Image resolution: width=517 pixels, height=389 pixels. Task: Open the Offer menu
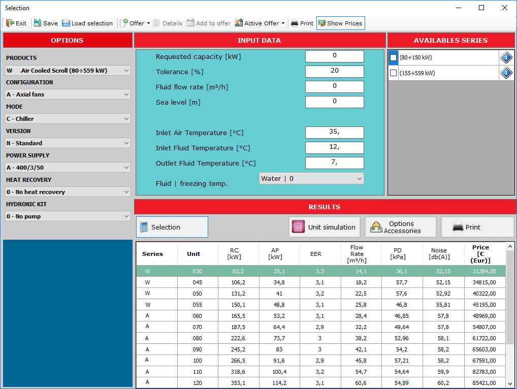point(135,23)
